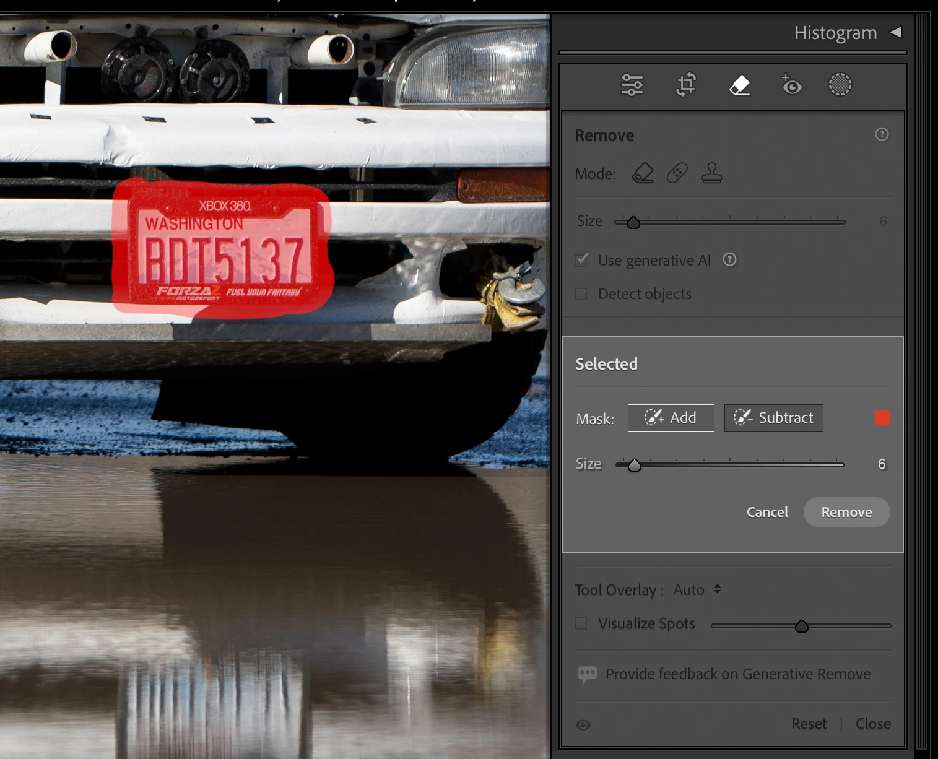Toggle the eye visibility icon at panel bottom

click(x=583, y=725)
